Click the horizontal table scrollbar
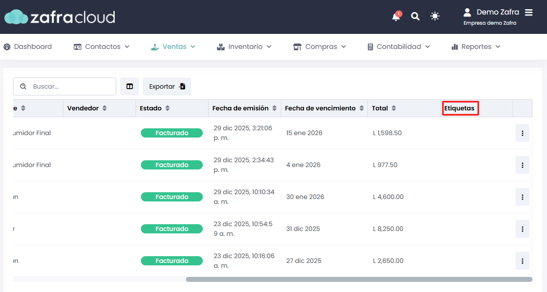The image size is (547, 292). point(359,279)
